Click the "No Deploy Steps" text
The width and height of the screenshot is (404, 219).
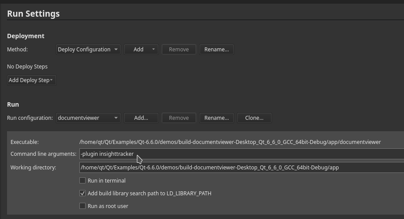coord(27,67)
